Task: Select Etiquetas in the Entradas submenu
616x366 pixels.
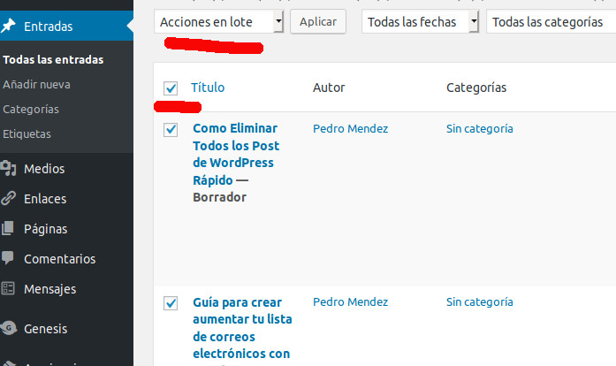Action: point(27,134)
